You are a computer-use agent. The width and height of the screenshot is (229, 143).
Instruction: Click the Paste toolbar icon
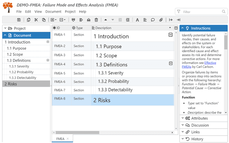pos(44,20)
